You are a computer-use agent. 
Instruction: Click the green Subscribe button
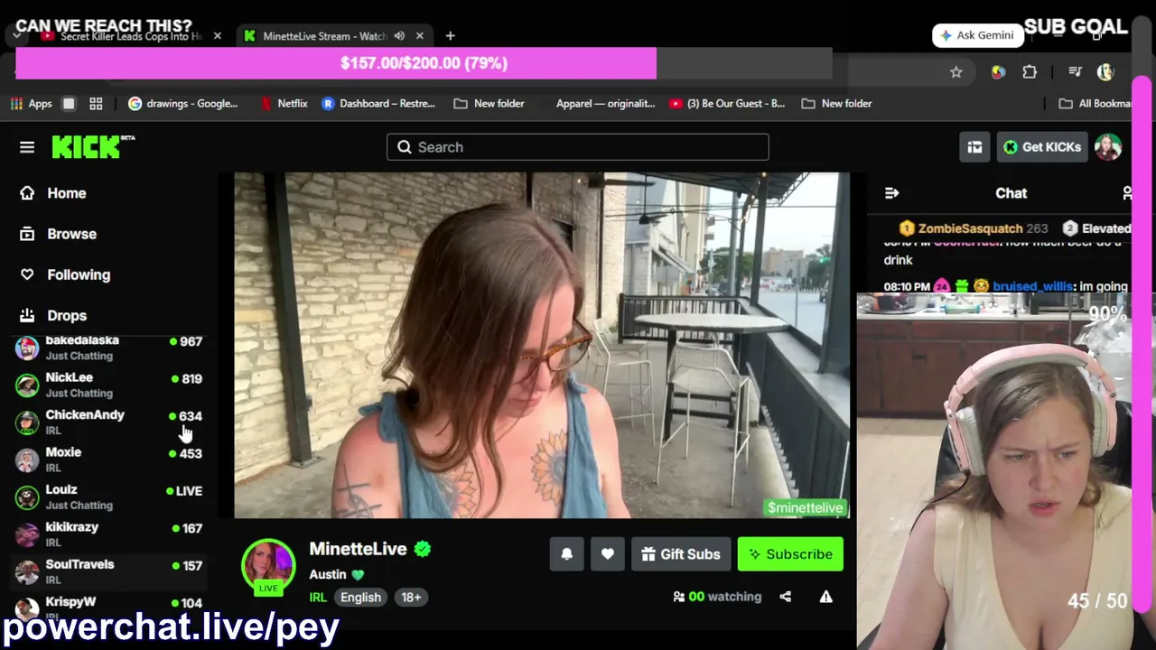[790, 554]
